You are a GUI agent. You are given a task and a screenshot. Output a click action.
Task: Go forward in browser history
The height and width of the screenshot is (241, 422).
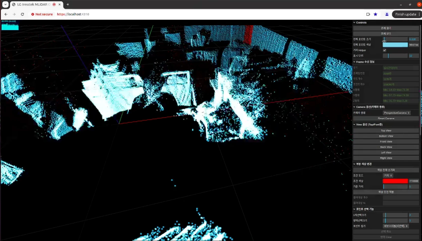pyautogui.click(x=14, y=14)
